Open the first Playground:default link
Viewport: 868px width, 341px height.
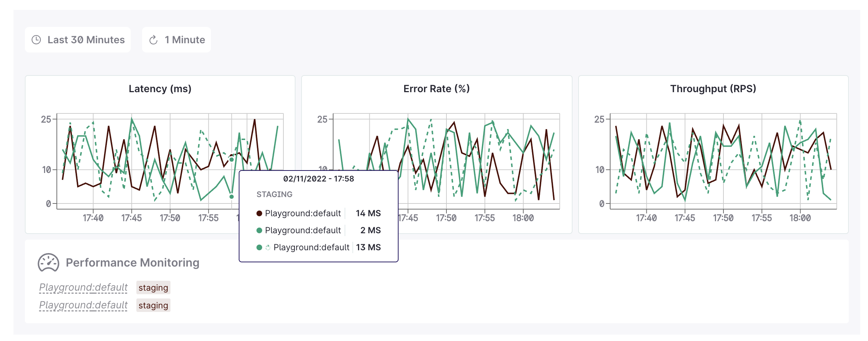point(83,287)
